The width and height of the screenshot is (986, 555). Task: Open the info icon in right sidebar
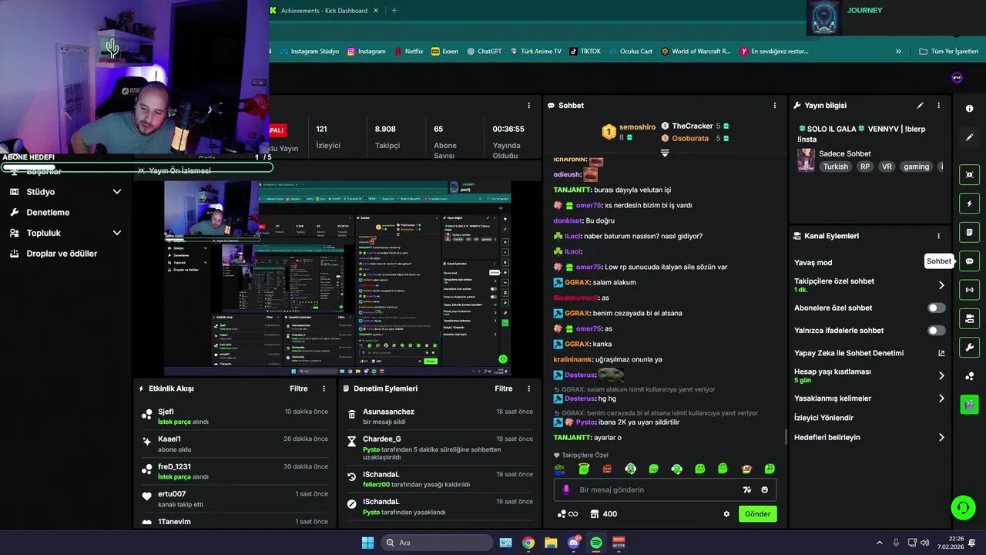point(969,109)
